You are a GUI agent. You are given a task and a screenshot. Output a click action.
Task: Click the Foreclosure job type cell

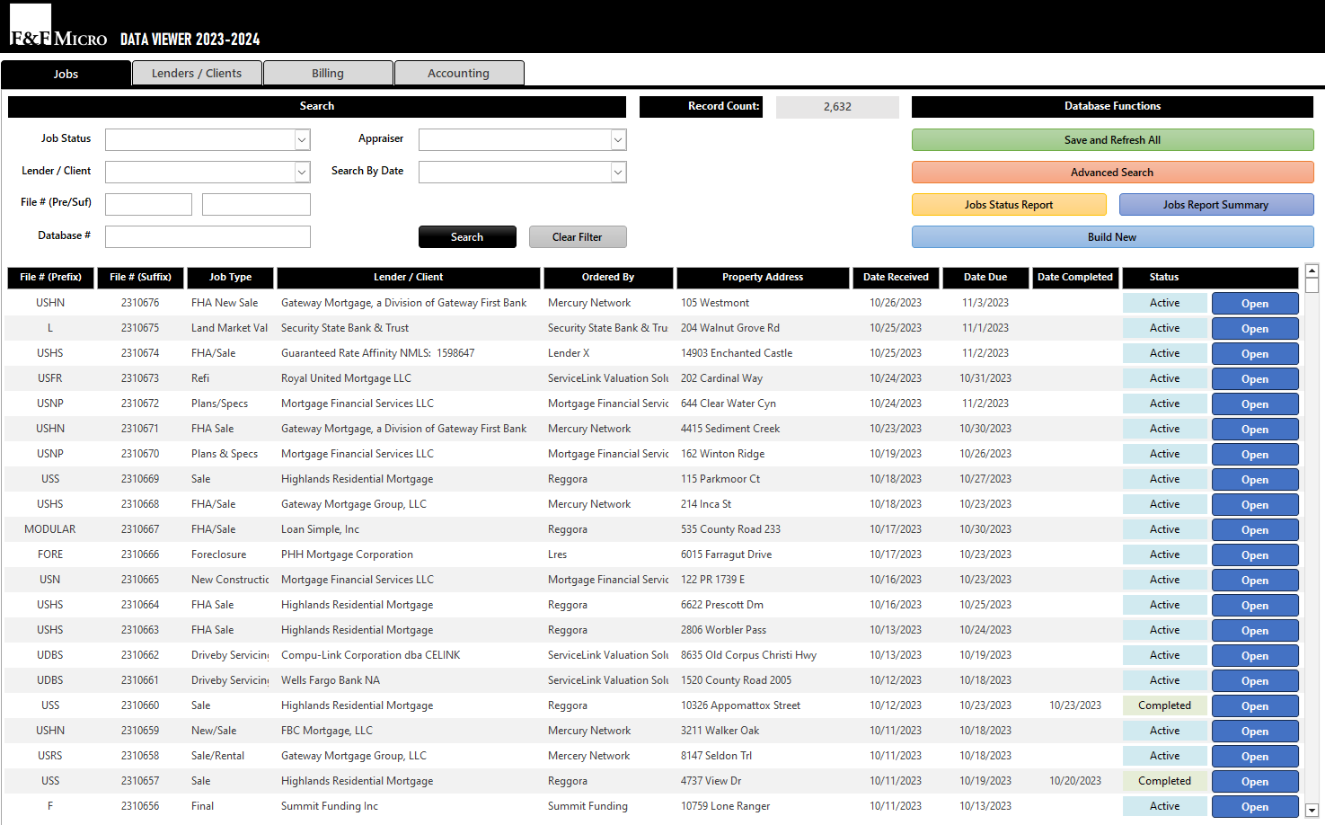230,554
